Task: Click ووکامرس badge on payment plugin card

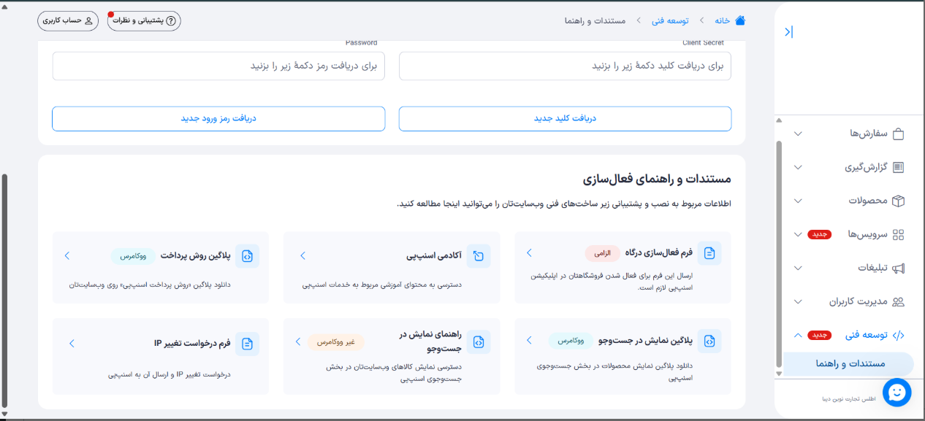Action: tap(134, 255)
